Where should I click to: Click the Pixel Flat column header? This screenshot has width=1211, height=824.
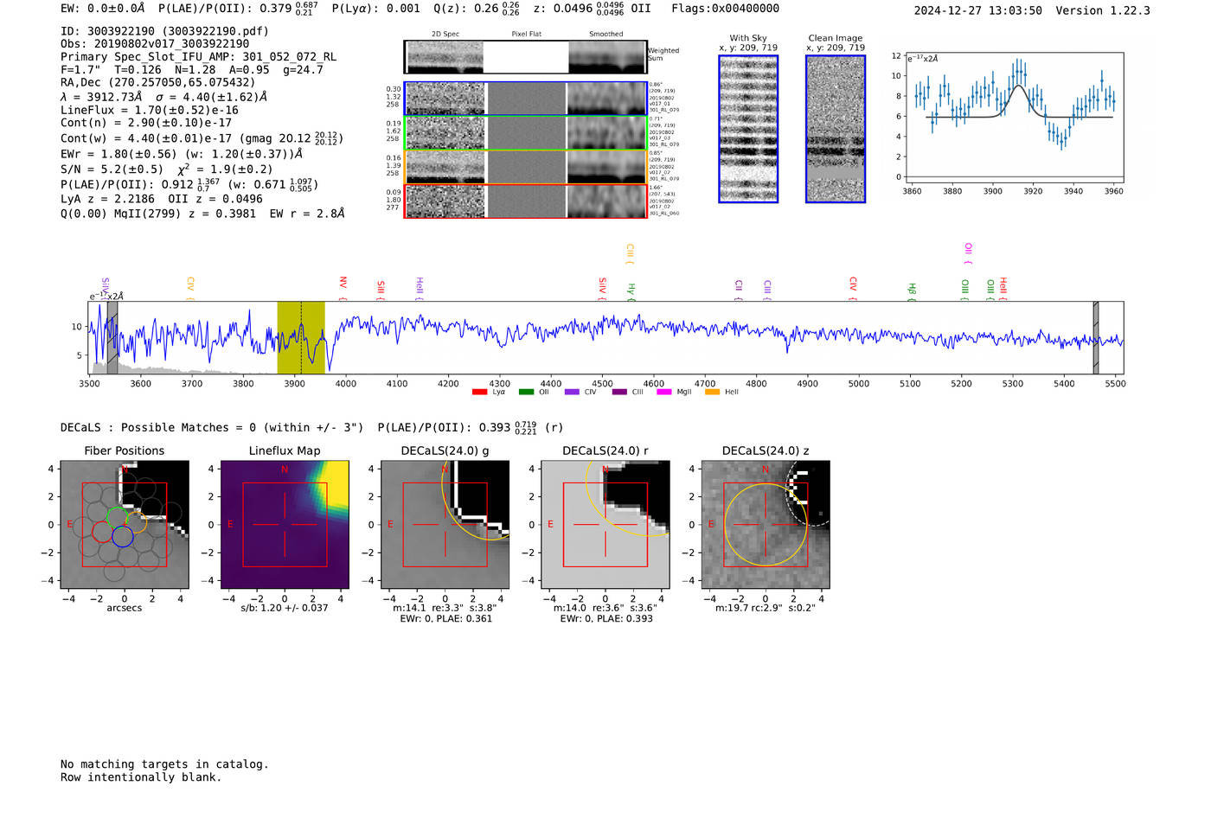coord(526,35)
